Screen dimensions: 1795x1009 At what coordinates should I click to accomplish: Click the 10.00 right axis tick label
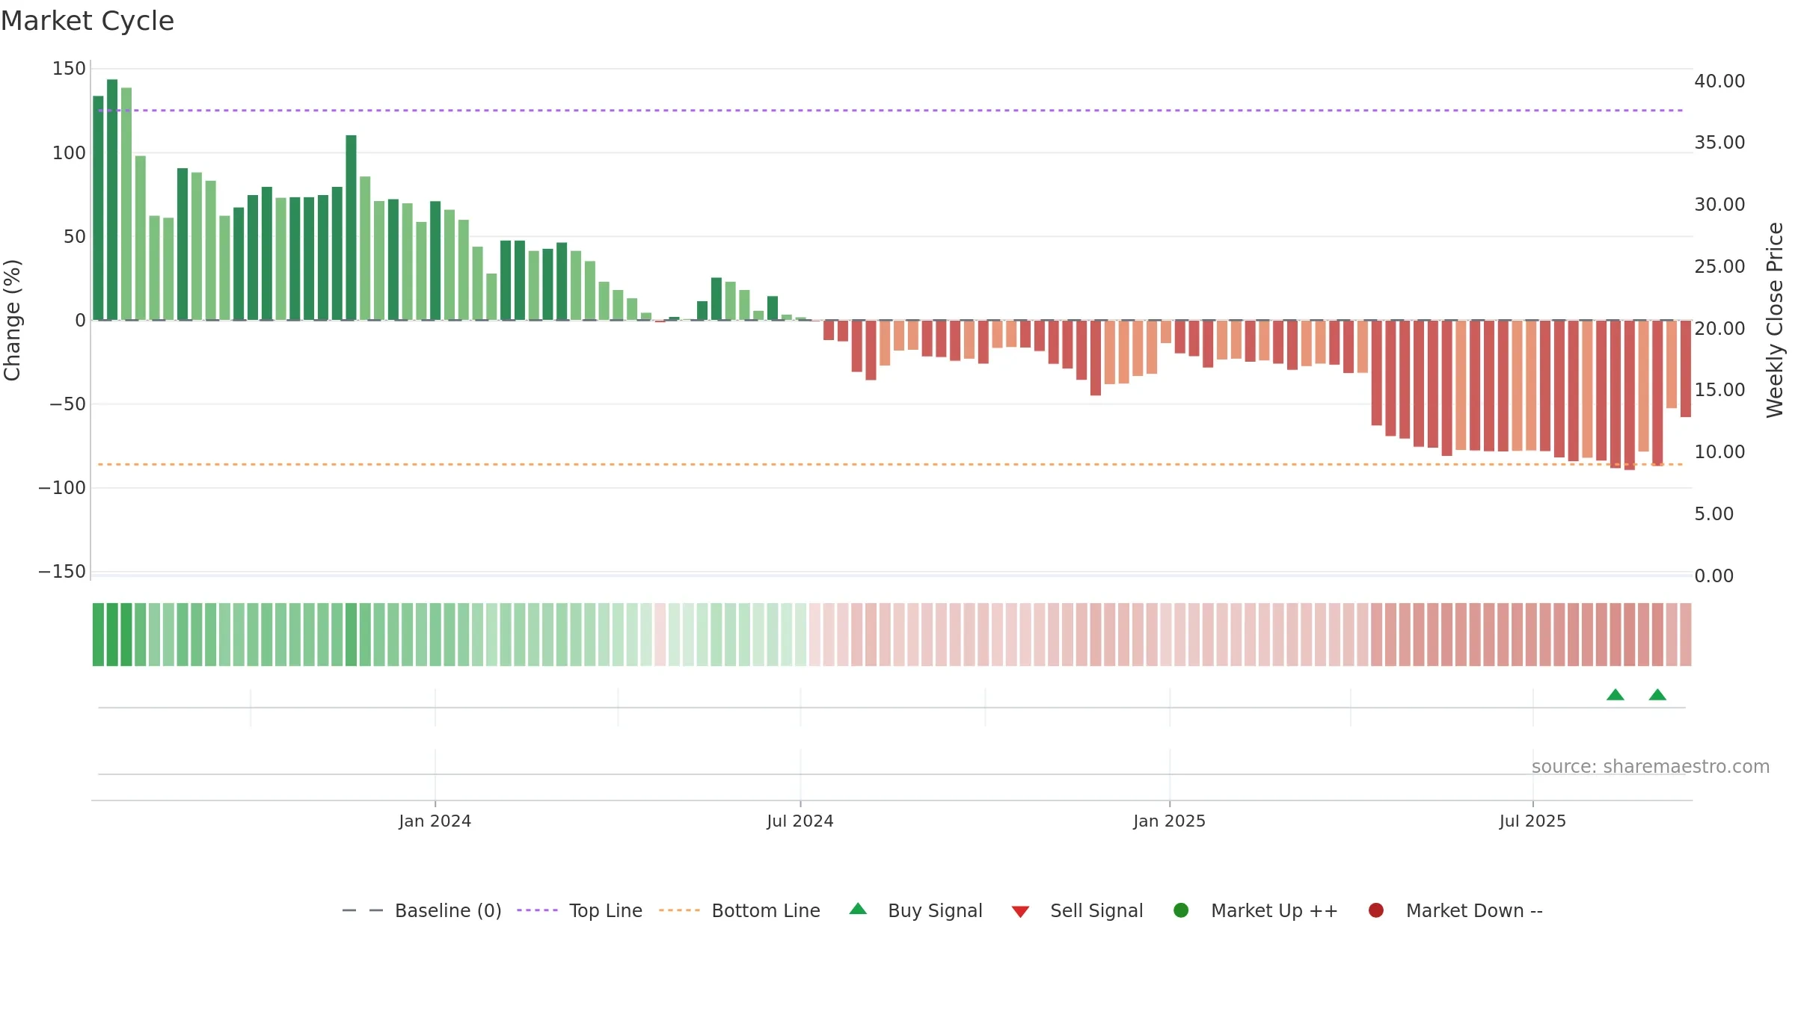1719,452
